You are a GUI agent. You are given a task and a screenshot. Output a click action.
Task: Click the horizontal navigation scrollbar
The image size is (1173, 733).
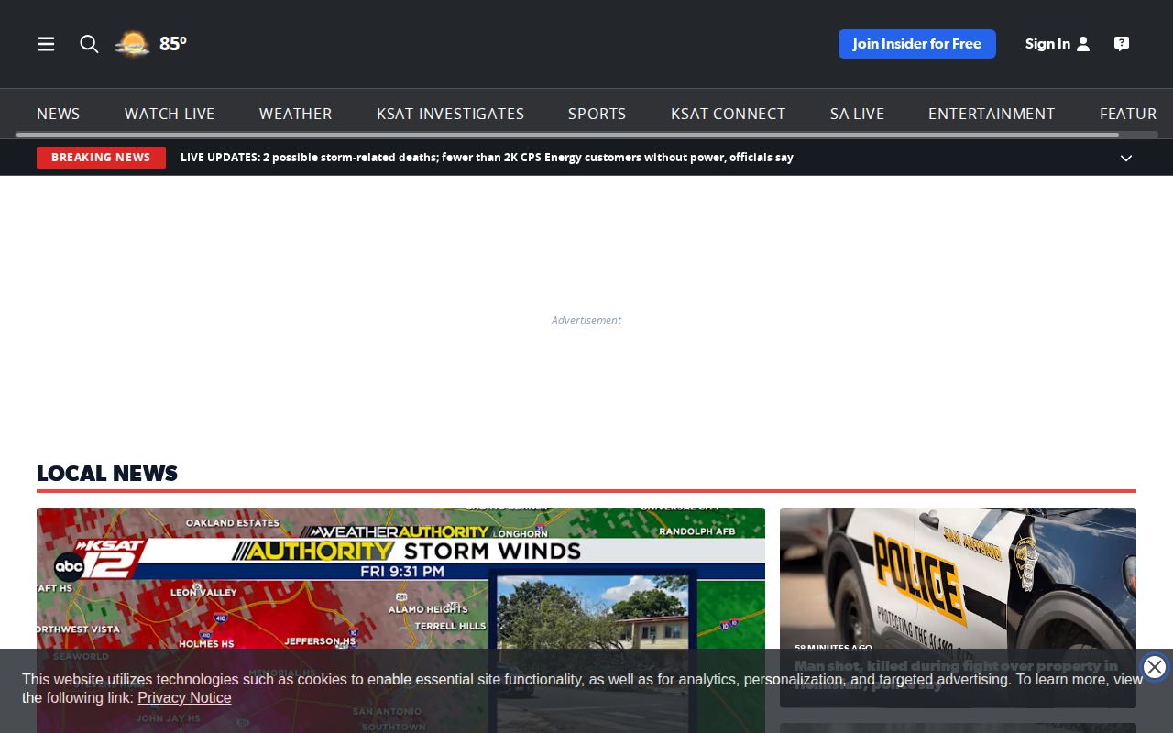(567, 135)
